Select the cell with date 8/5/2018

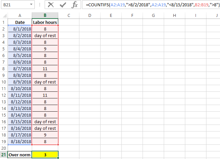20,55
